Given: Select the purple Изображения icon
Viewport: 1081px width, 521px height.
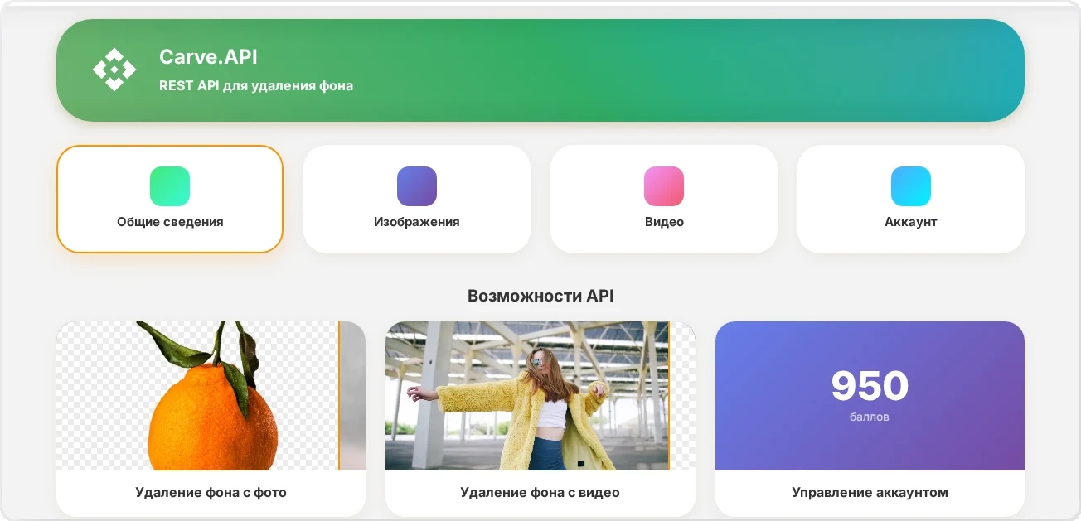Looking at the screenshot, I should point(417,186).
